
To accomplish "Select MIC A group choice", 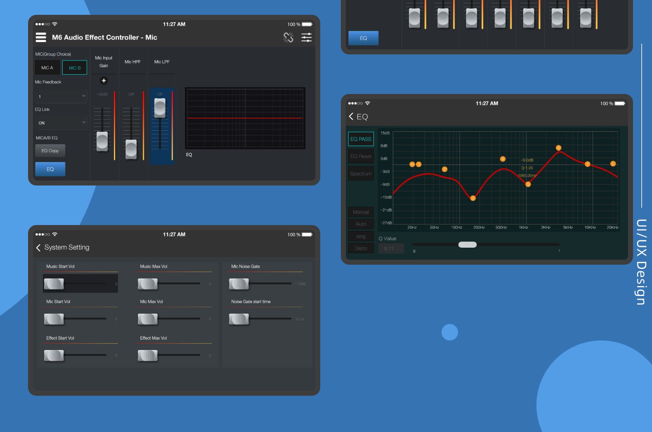I will 47,68.
